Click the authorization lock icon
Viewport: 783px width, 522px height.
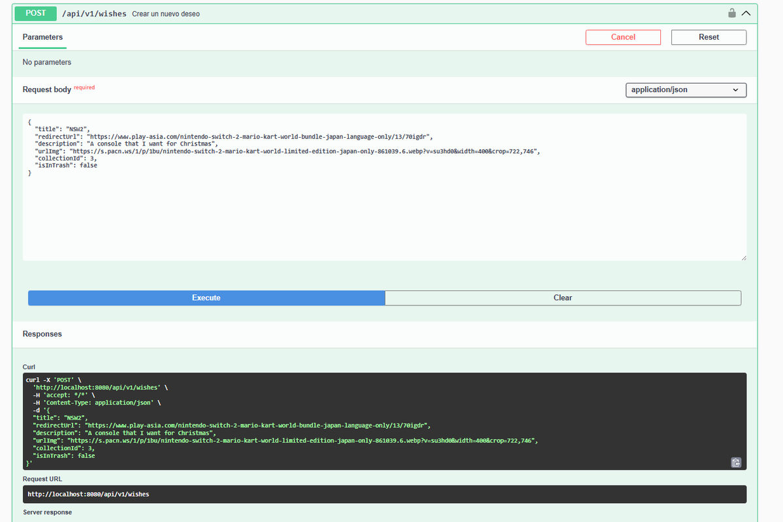coord(731,13)
